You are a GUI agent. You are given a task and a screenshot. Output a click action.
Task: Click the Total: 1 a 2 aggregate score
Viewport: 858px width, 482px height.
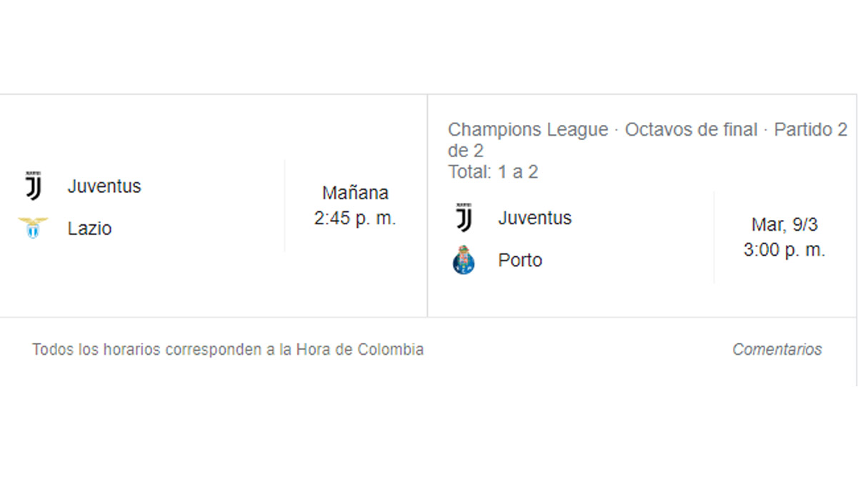point(493,172)
